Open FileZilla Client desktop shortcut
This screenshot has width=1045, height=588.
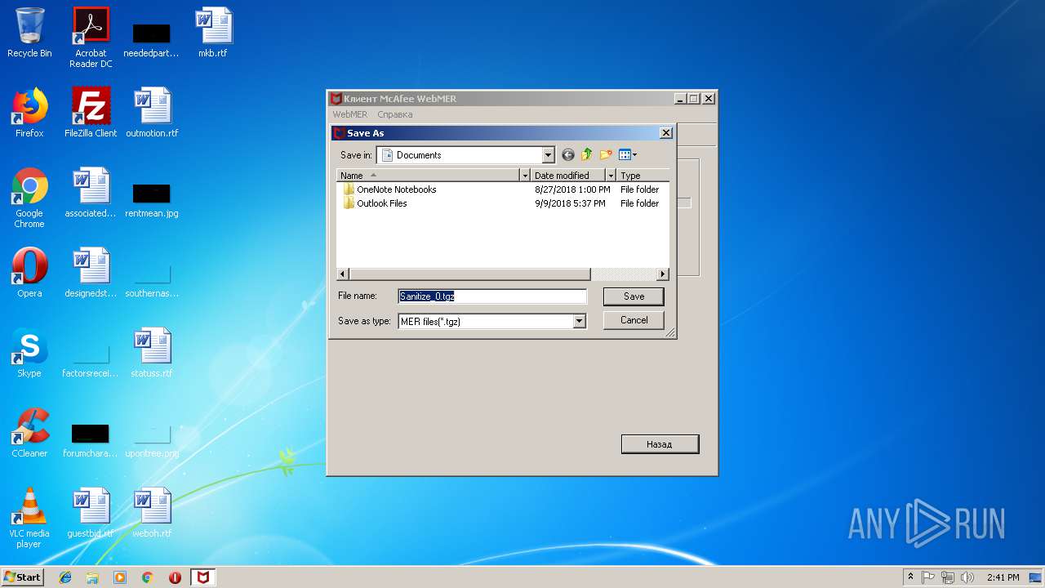click(91, 113)
